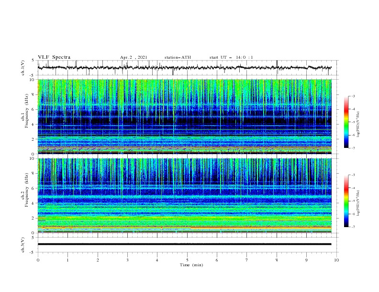This screenshot has height=292, width=379.
Task: Select the "Time (min)" axis title
Action: (x=191, y=265)
